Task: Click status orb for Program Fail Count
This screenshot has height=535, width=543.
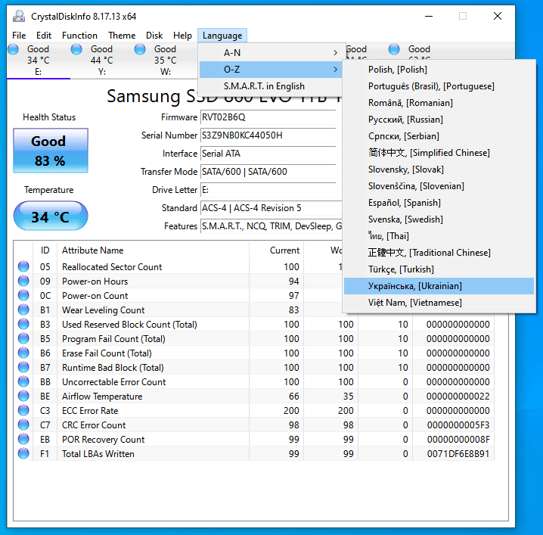Action: (x=23, y=338)
